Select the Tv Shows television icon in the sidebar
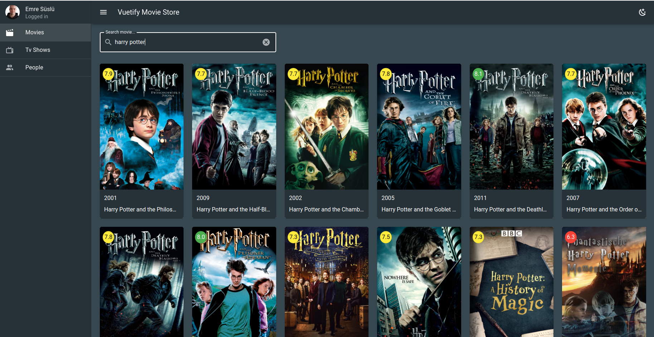The width and height of the screenshot is (654, 337). click(x=10, y=50)
